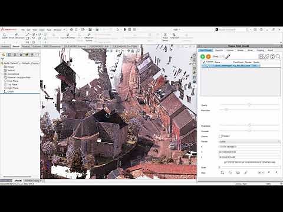Click the crop-style first Align icon
This screenshot has height=212, width=283.
222,173
